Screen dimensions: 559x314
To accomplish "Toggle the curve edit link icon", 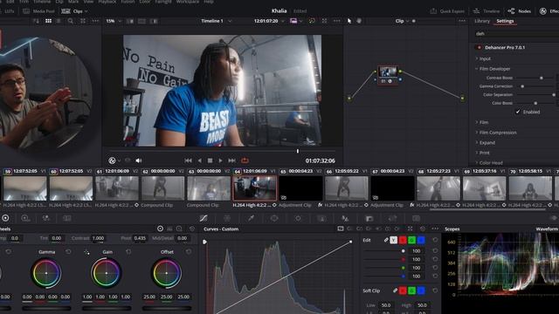I will tap(386, 241).
